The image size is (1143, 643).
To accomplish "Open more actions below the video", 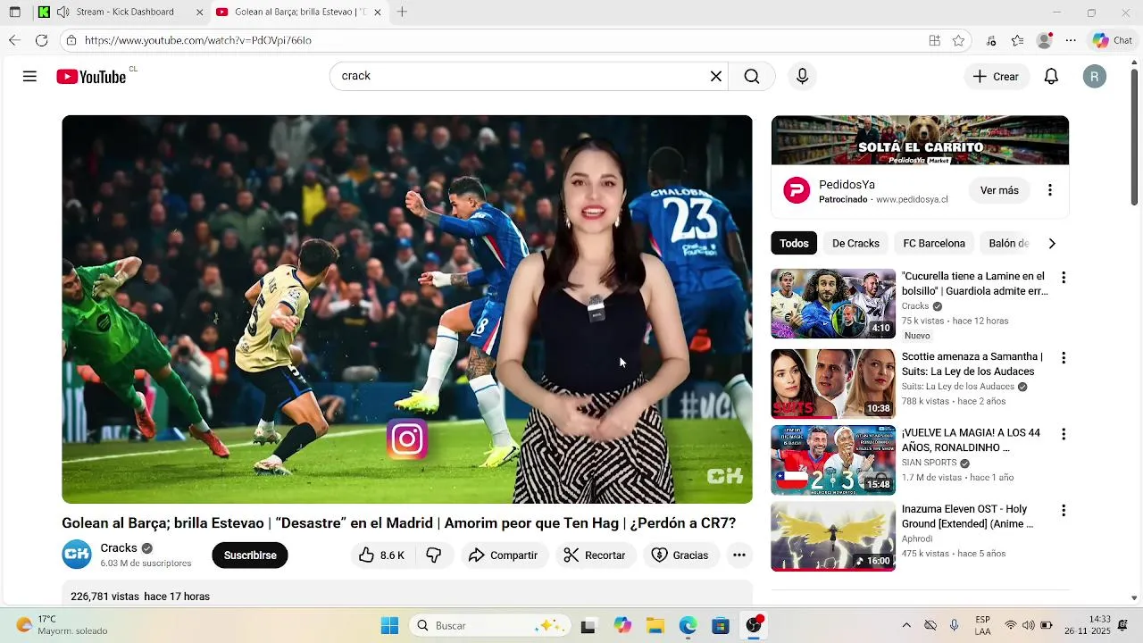I will [739, 555].
